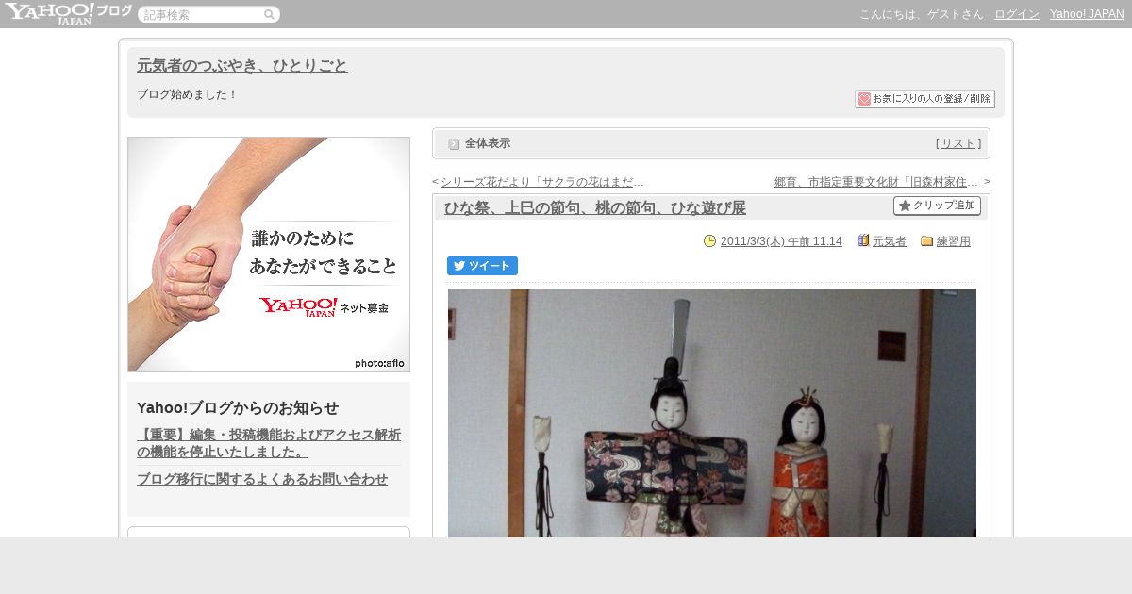Screen dimensions: 1132x594
Task: Open ブログ移行に関するよくあるお問い合わせ link
Action: click(x=262, y=479)
